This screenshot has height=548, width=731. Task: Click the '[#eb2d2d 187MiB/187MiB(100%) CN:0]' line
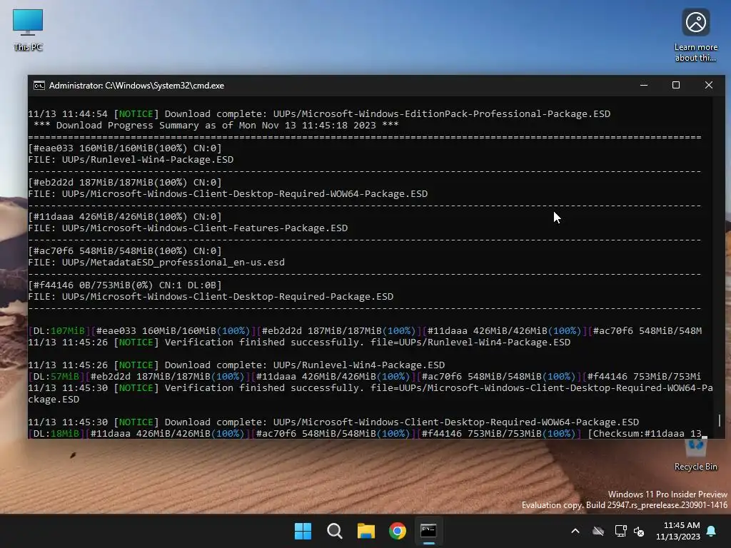pos(125,182)
